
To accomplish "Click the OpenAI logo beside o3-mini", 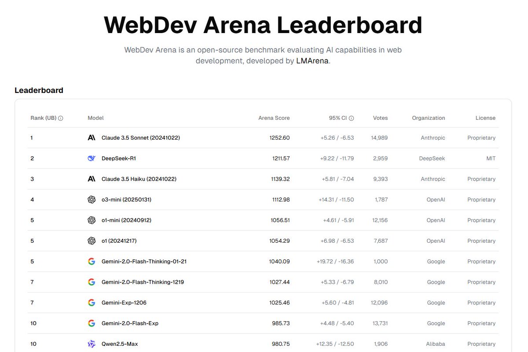I will pyautogui.click(x=92, y=200).
